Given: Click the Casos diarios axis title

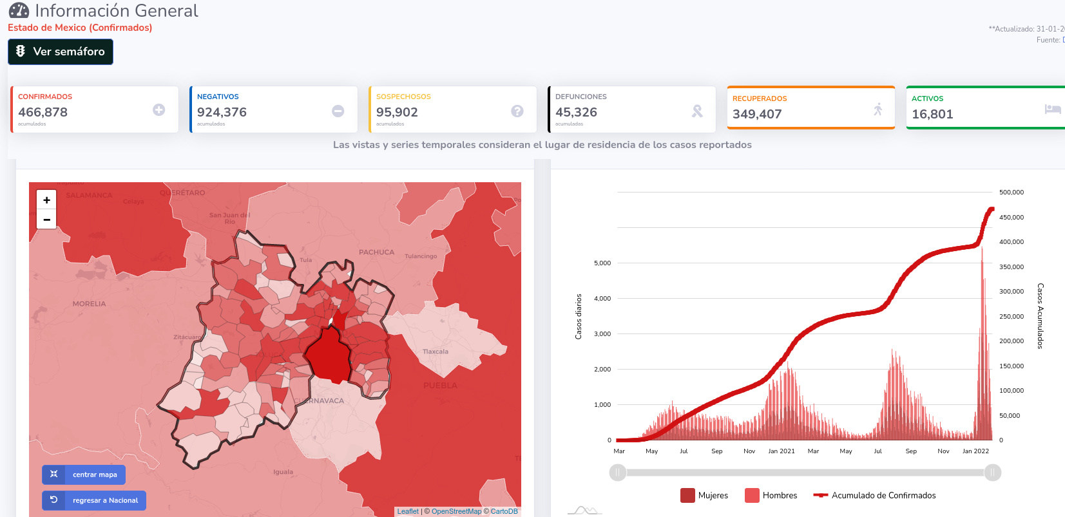Looking at the screenshot, I should 579,317.
